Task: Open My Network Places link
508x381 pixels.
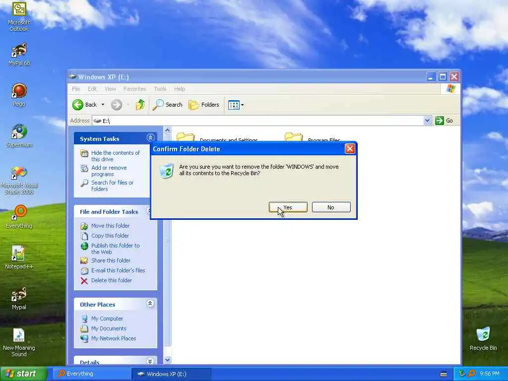Action: pyautogui.click(x=114, y=338)
